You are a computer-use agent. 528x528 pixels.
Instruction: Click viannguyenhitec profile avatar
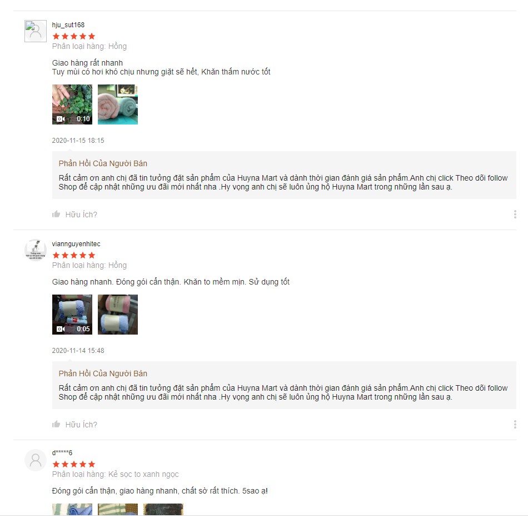click(x=36, y=250)
